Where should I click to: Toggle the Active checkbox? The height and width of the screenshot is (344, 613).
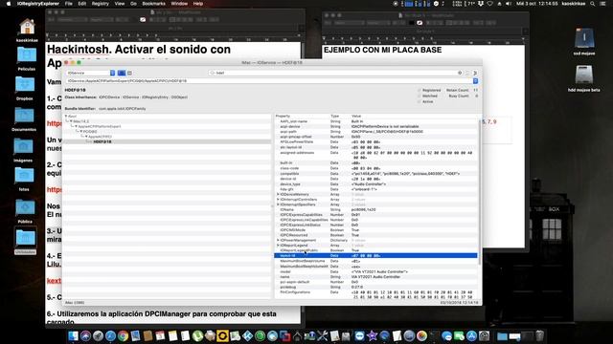point(420,101)
